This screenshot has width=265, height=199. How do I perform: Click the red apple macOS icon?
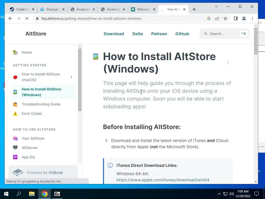tap(15, 77)
